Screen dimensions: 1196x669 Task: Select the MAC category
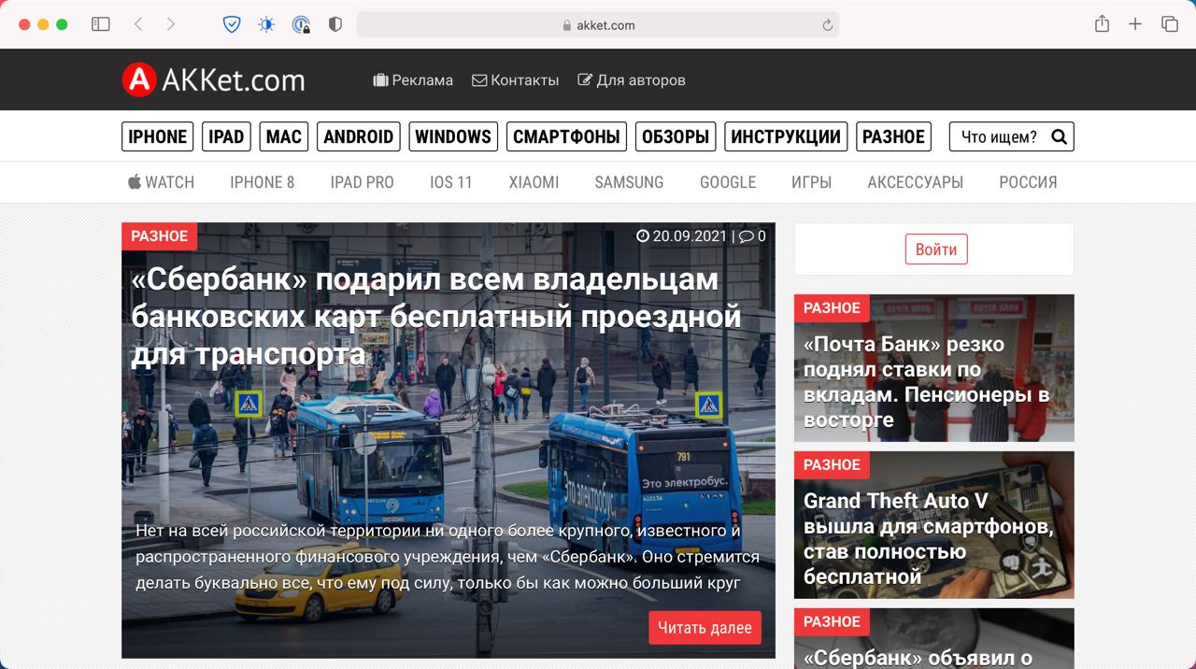tap(284, 136)
